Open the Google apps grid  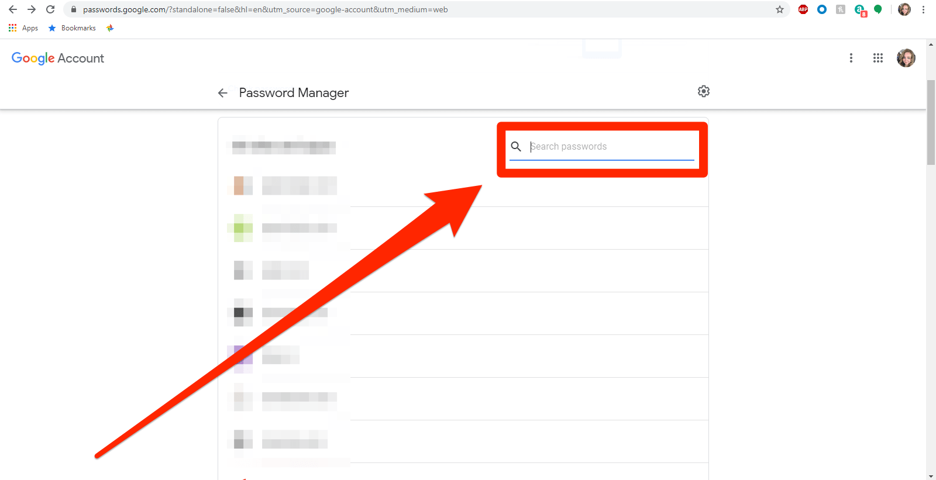(877, 58)
